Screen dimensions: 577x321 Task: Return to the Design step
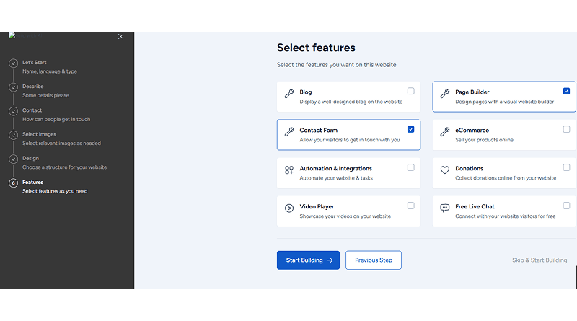(x=30, y=158)
